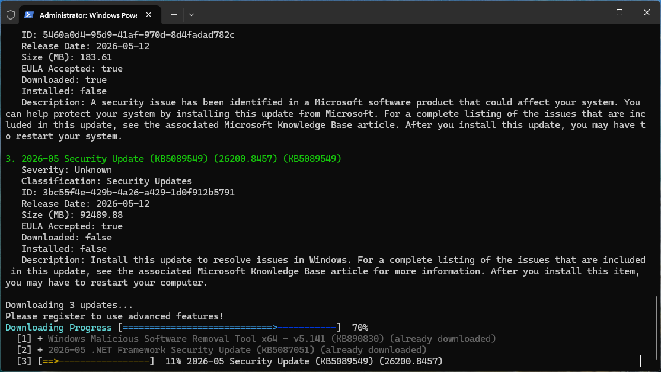The image size is (661, 372).
Task: Select the Administrator: Windows PowerShell tab
Action: pos(90,15)
